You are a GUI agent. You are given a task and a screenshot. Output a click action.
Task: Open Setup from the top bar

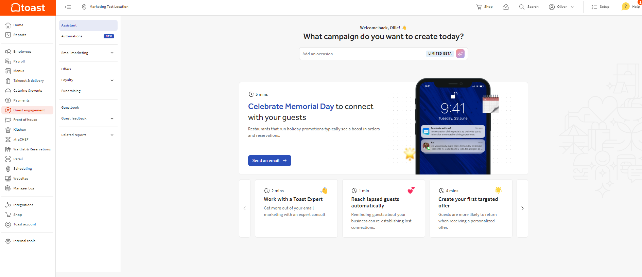point(600,6)
